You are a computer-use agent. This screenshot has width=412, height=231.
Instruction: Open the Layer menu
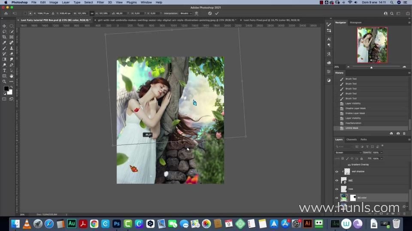66,3
